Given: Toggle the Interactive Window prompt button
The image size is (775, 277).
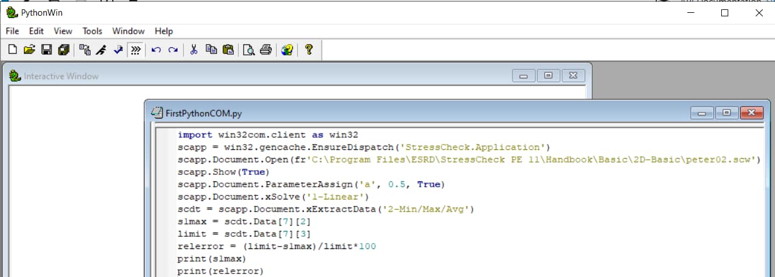Looking at the screenshot, I should point(135,50).
